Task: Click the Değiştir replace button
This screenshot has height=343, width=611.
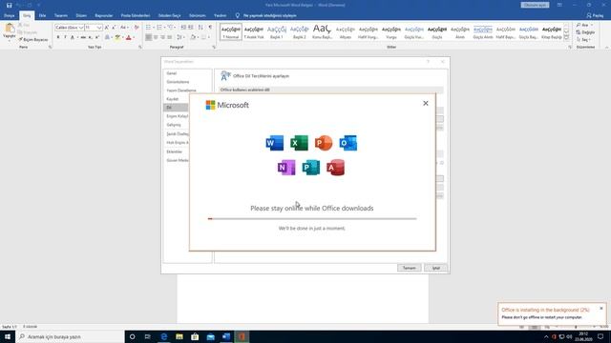Action: click(585, 32)
